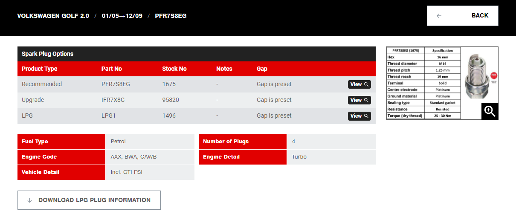View the Upgrade IFR7X8G plug
This screenshot has width=516, height=214.
[x=359, y=100]
